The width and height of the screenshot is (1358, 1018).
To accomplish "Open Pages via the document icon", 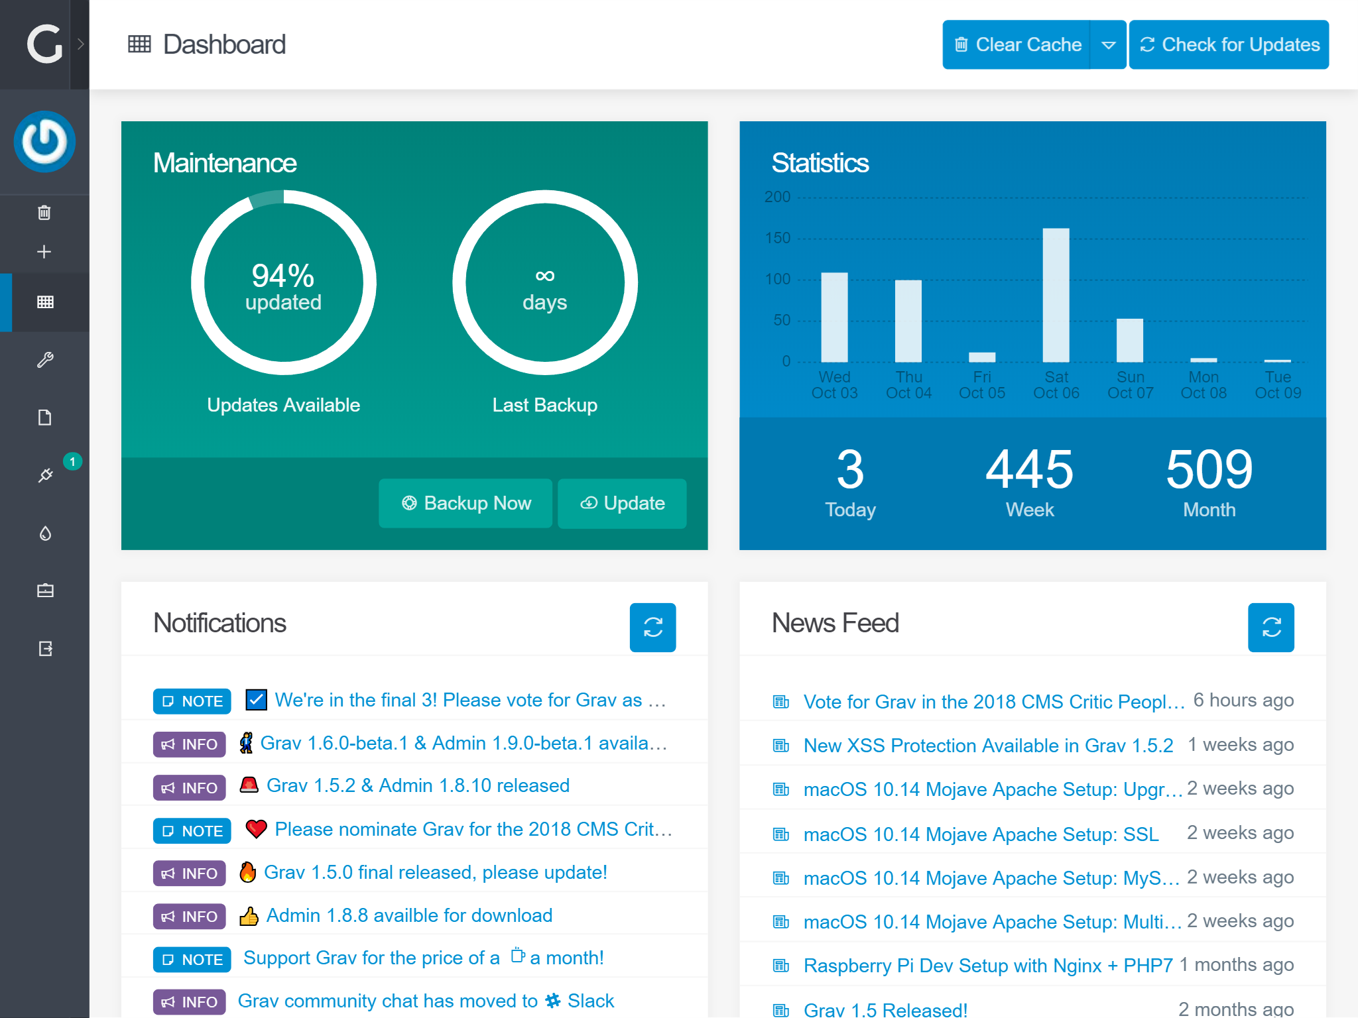I will [44, 418].
